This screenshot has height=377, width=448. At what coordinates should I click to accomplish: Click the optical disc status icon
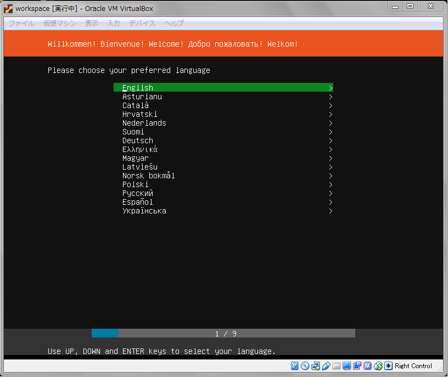[305, 366]
